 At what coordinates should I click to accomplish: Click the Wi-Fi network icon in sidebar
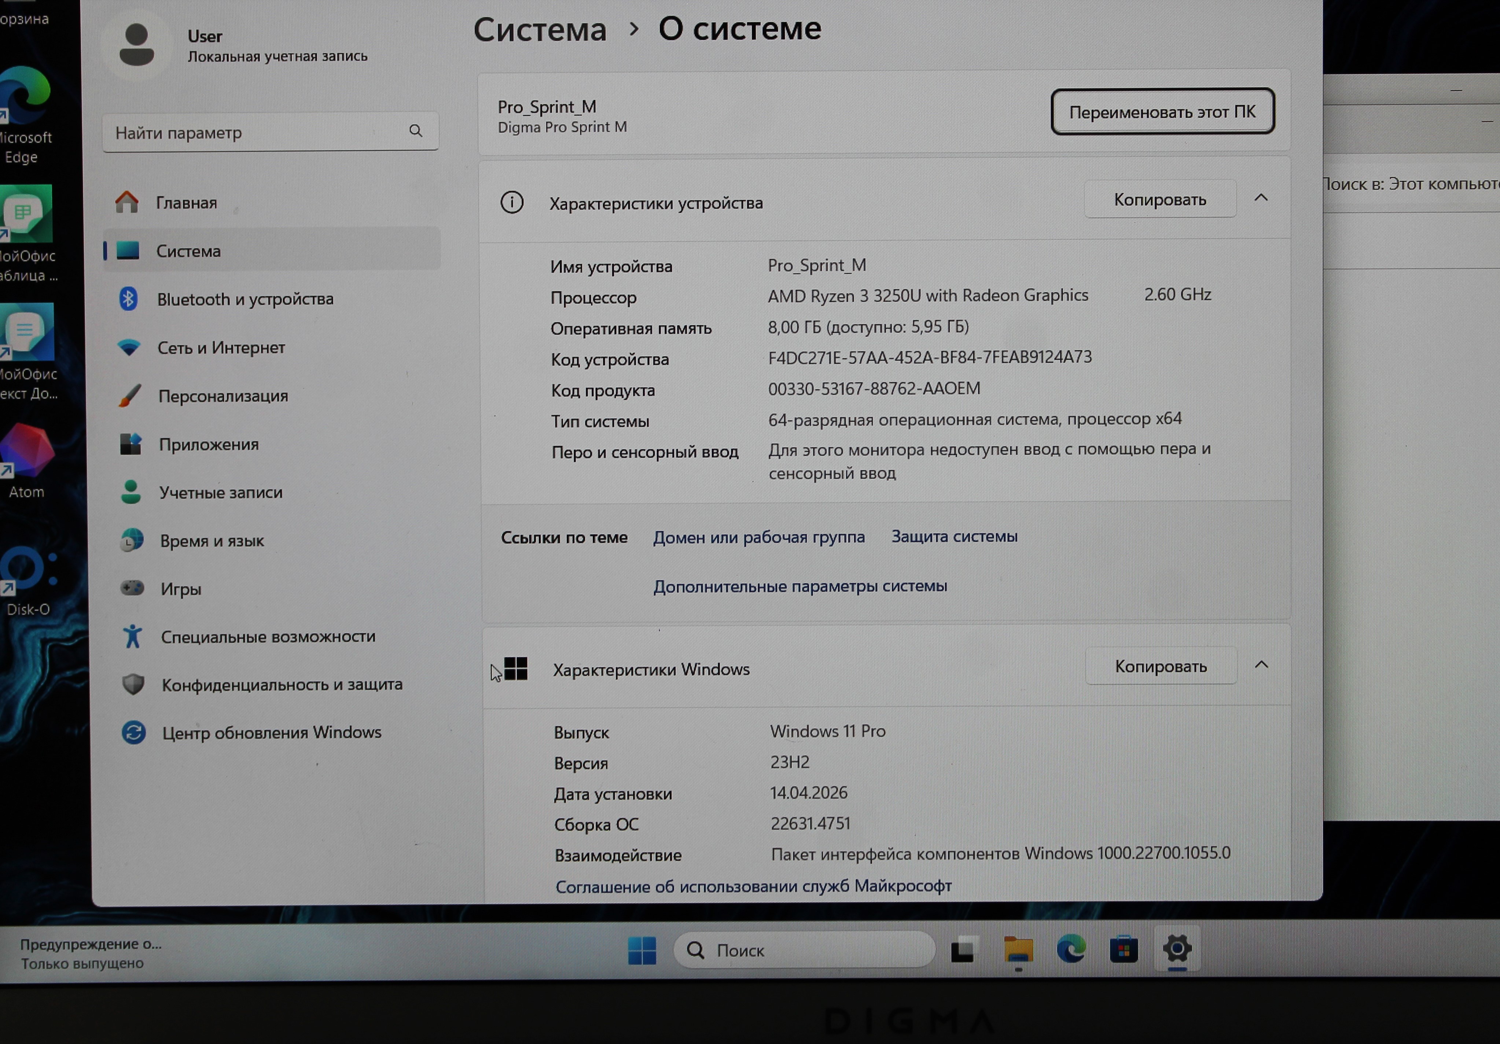[129, 347]
